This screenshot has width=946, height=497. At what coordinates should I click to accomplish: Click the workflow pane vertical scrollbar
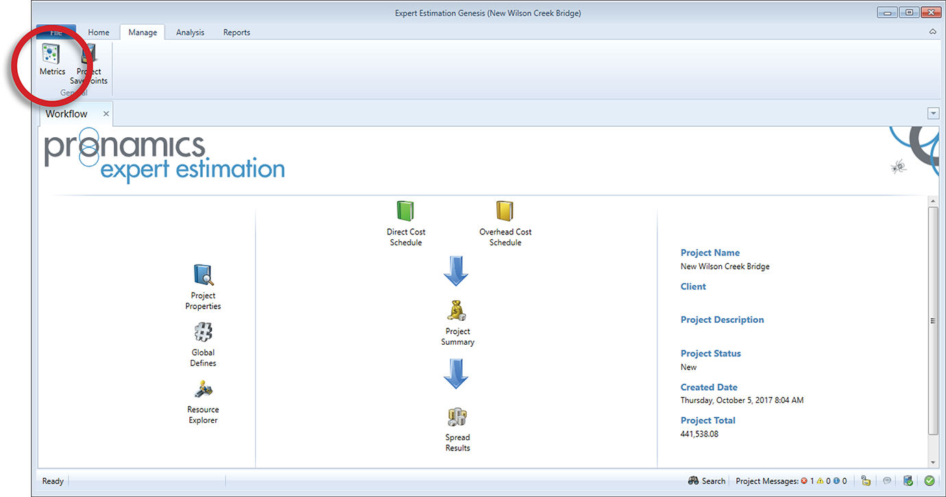point(932,321)
